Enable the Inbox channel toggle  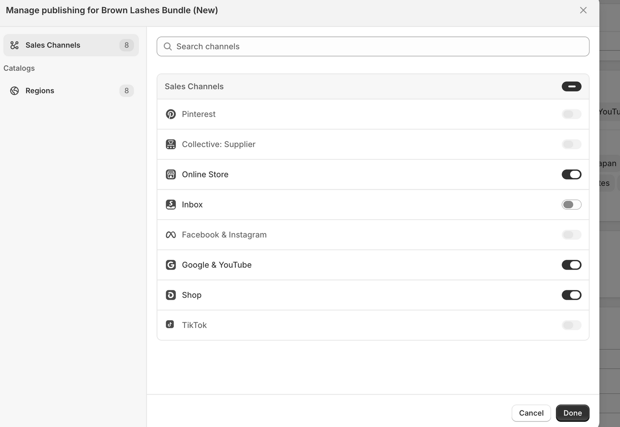[571, 204]
